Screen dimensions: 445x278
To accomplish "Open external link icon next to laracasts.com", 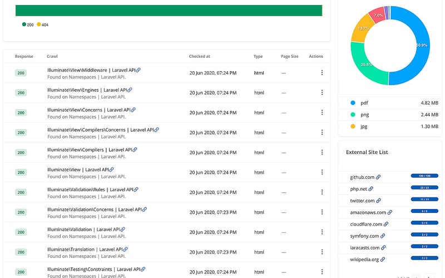I will click(383, 247).
